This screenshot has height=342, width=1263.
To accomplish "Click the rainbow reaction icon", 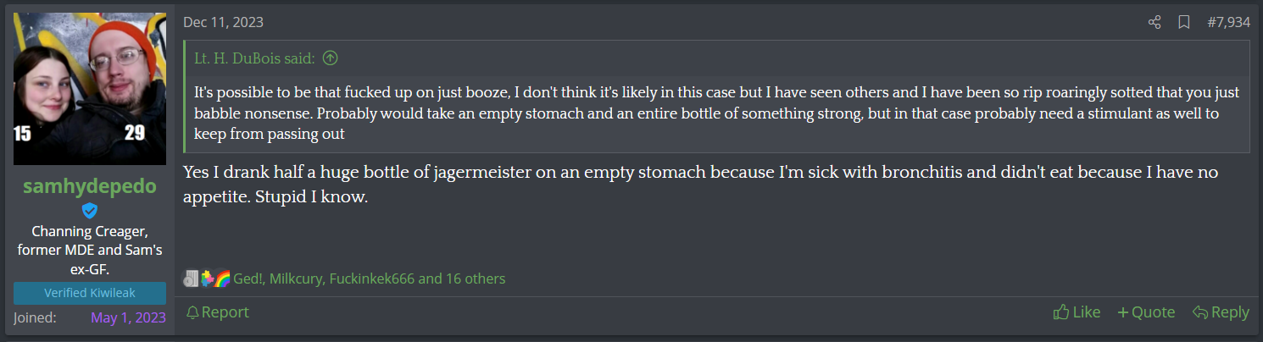I will pyautogui.click(x=223, y=279).
